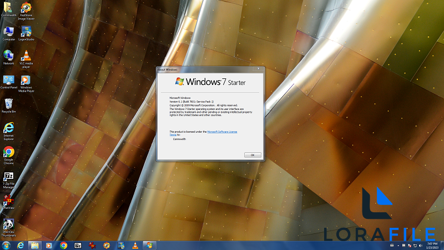
Task: Click the Windows 7 Starter logo banner
Action: click(x=210, y=82)
